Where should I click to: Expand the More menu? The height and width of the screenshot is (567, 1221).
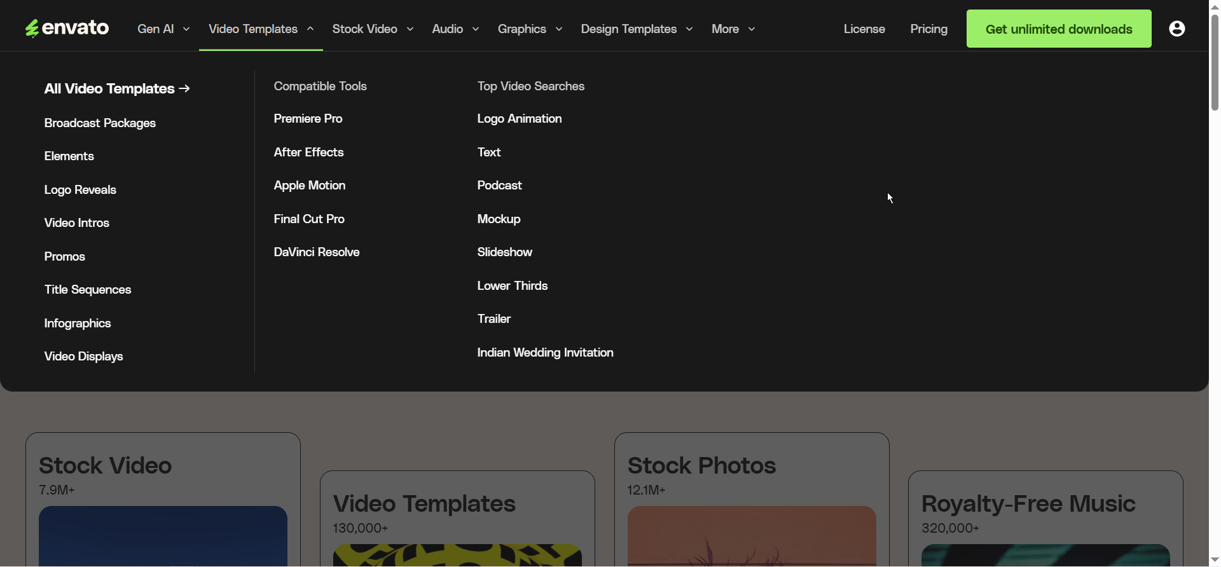733,29
